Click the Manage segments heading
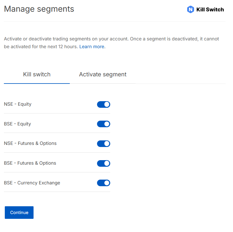Image resolution: width=233 pixels, height=232 pixels. 39,9
